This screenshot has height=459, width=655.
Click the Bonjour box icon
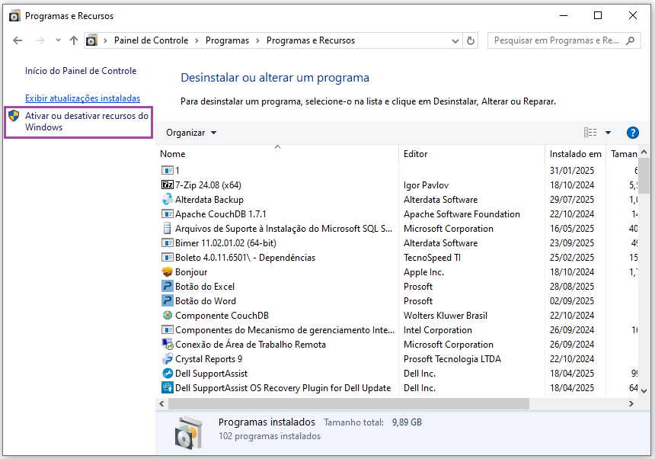[167, 271]
